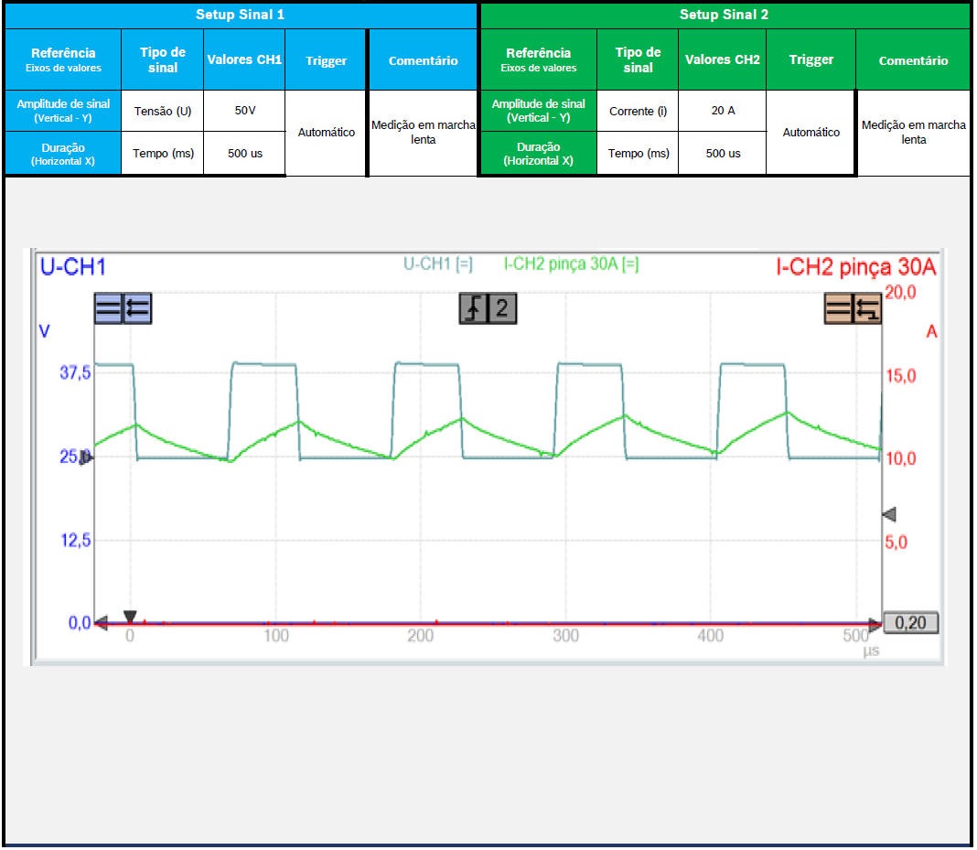Screen dimensions: 977x850
Task: Click the rising-edge trigger icon
Action: click(473, 309)
